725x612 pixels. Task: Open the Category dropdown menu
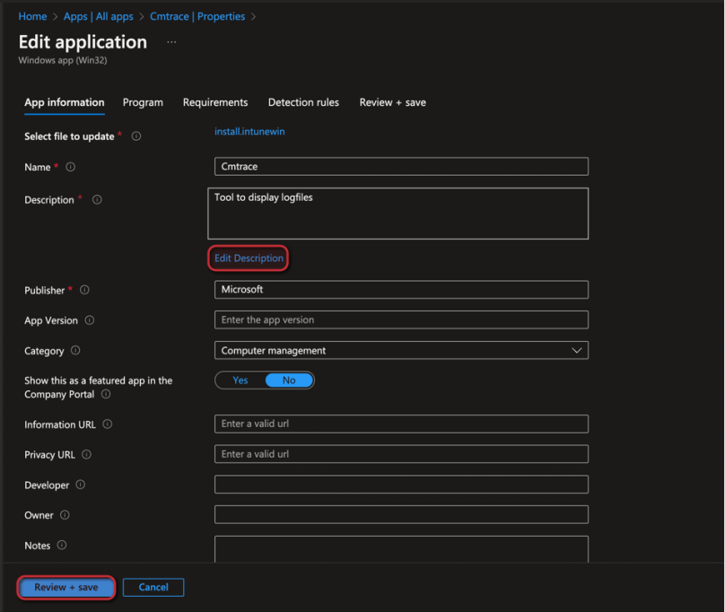(x=577, y=351)
